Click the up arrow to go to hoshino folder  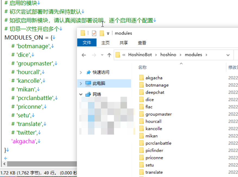(x=109, y=55)
